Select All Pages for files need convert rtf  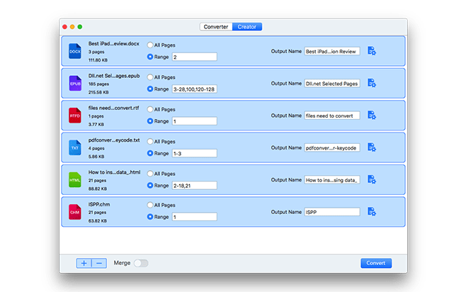click(150, 109)
